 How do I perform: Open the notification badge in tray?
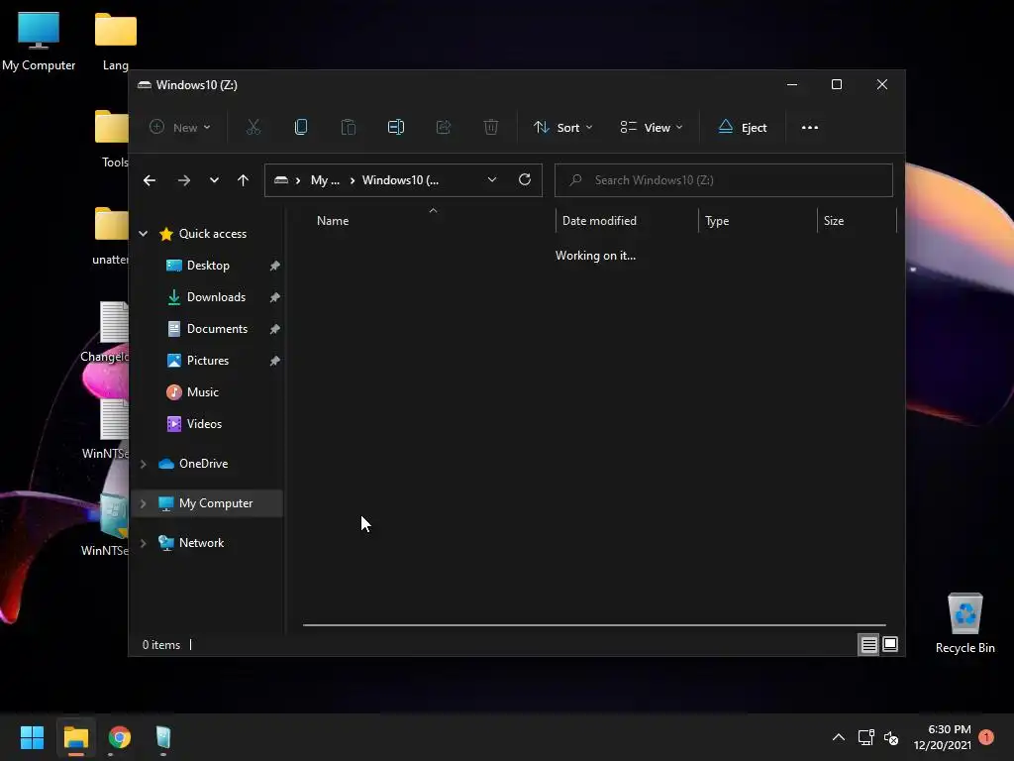point(986,736)
